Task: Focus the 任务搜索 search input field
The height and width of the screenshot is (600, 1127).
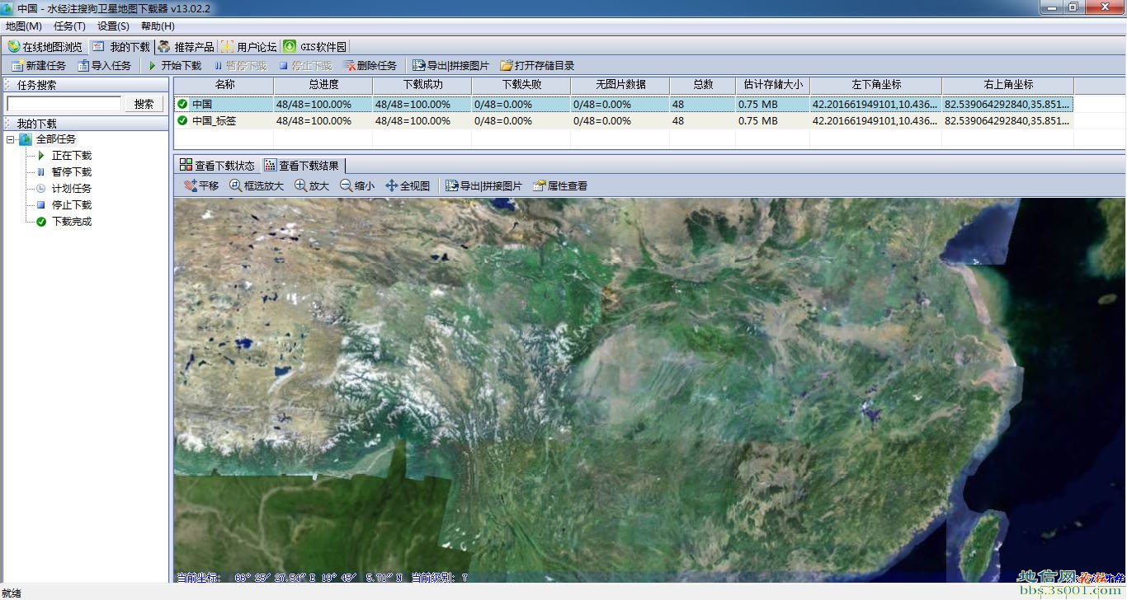Action: tap(64, 104)
